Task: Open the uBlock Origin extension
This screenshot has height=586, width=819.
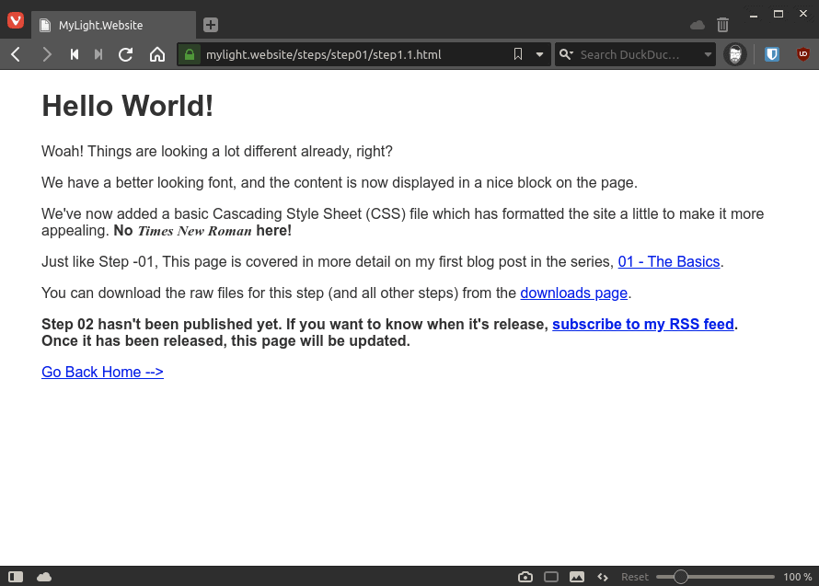Action: coord(802,54)
